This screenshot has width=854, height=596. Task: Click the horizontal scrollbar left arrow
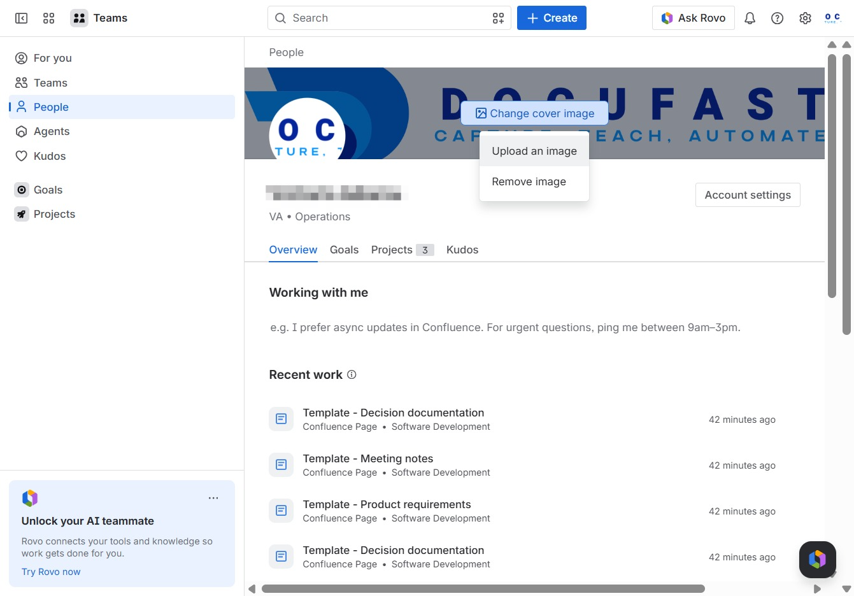[252, 589]
